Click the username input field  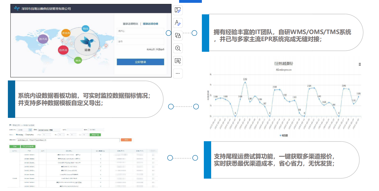click(x=140, y=31)
